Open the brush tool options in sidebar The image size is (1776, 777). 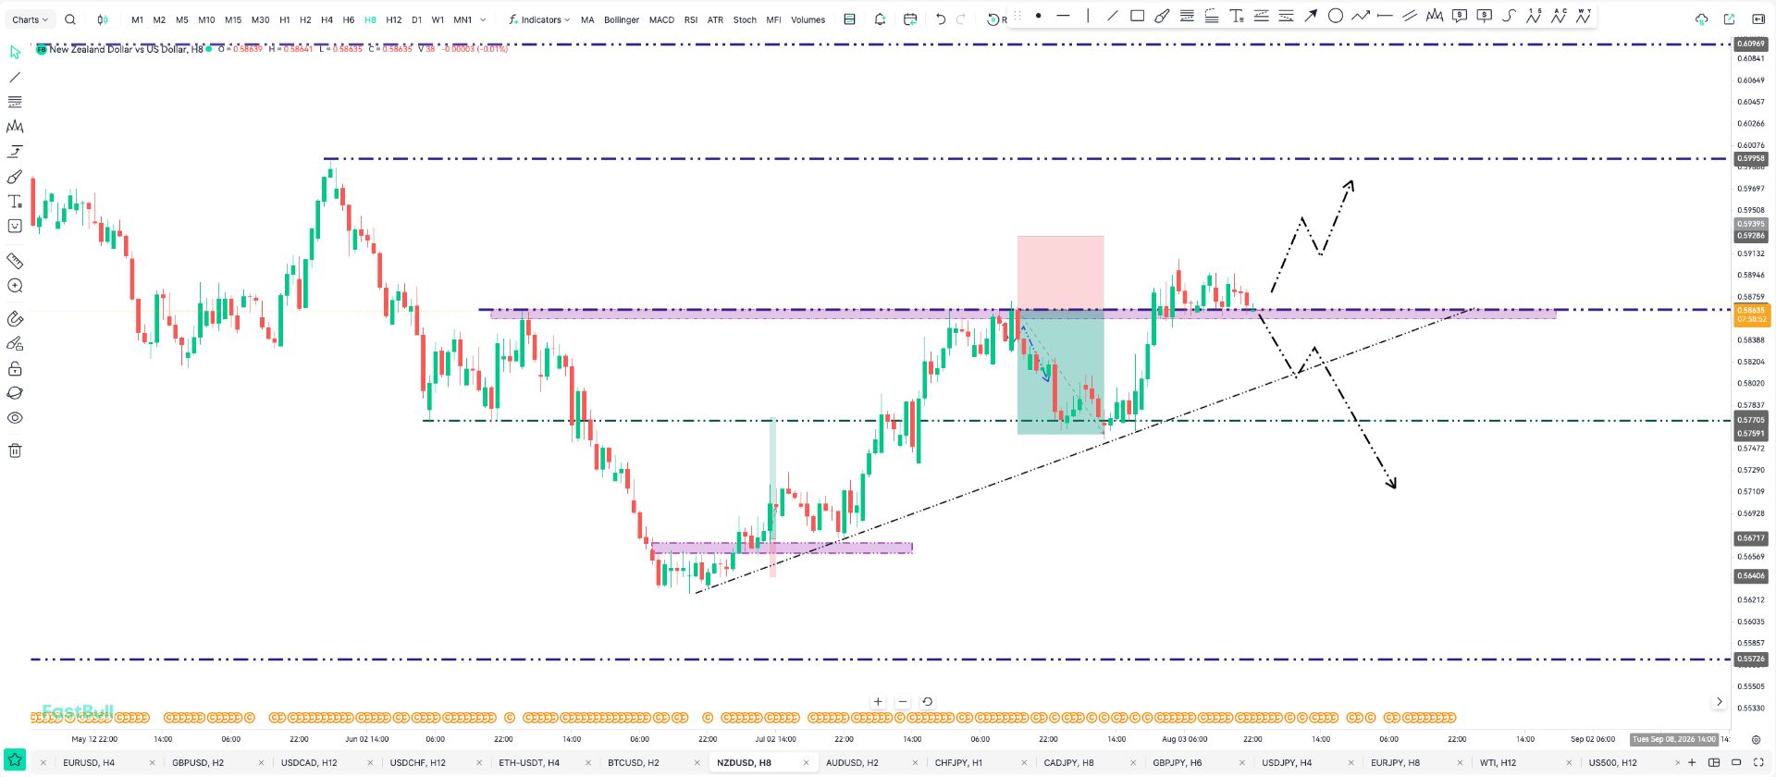15,177
